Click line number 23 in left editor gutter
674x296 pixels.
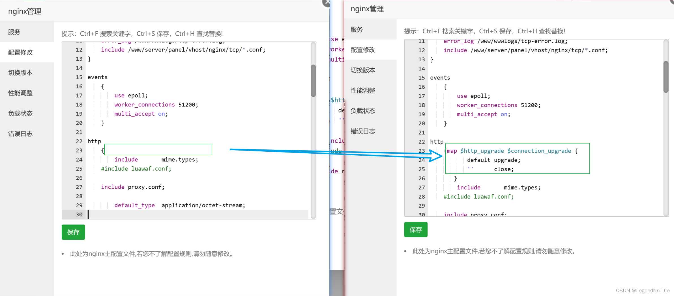coord(79,150)
